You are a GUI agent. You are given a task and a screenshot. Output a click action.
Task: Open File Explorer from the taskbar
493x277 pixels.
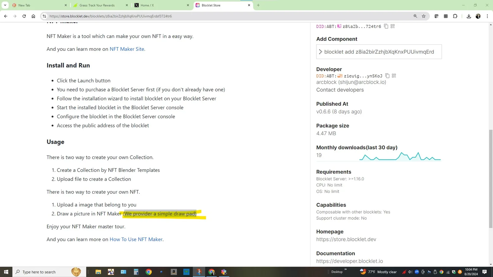98,272
